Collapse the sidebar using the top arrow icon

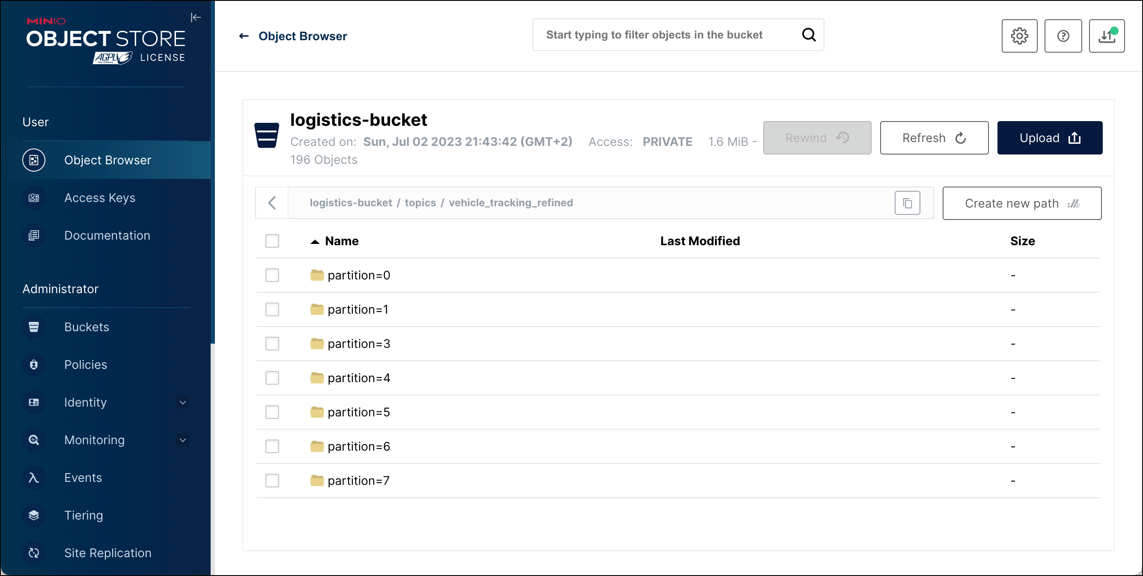point(196,17)
